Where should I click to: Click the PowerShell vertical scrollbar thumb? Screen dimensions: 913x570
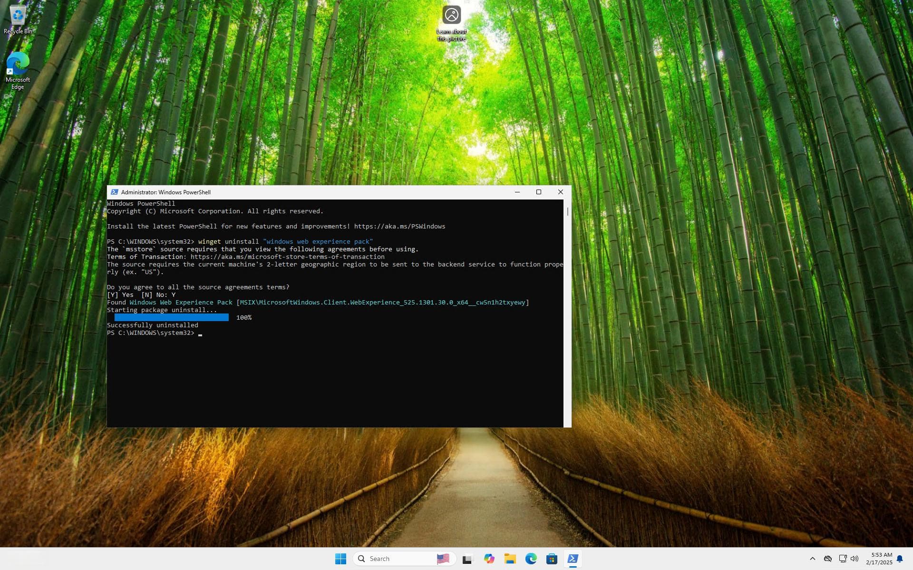(567, 211)
